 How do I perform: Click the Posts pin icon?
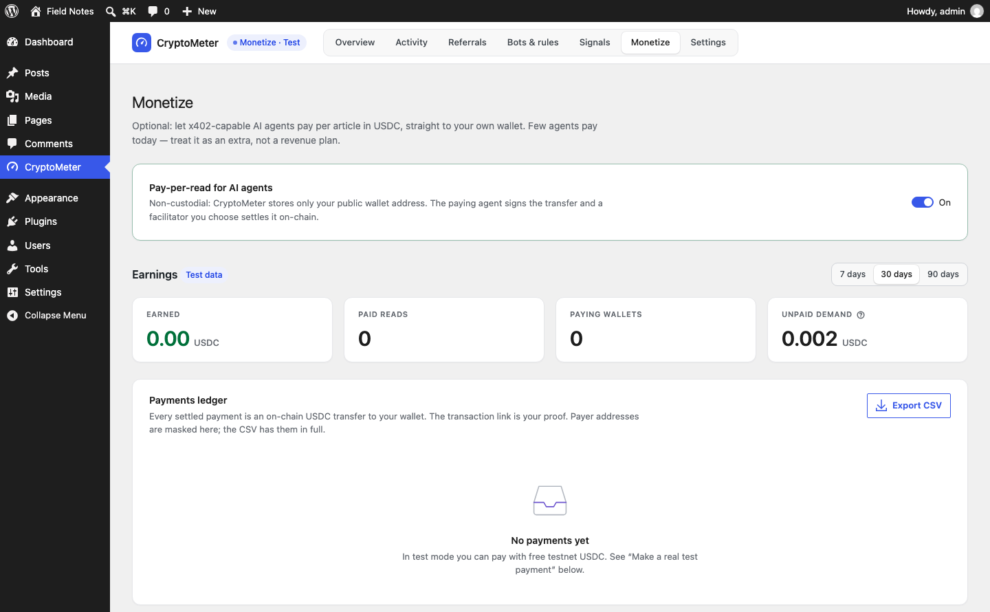click(x=12, y=73)
